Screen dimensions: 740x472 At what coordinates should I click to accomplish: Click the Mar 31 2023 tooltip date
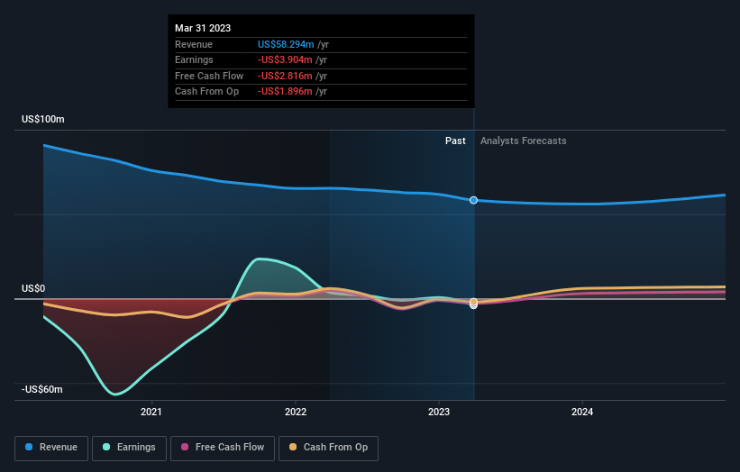tap(203, 28)
